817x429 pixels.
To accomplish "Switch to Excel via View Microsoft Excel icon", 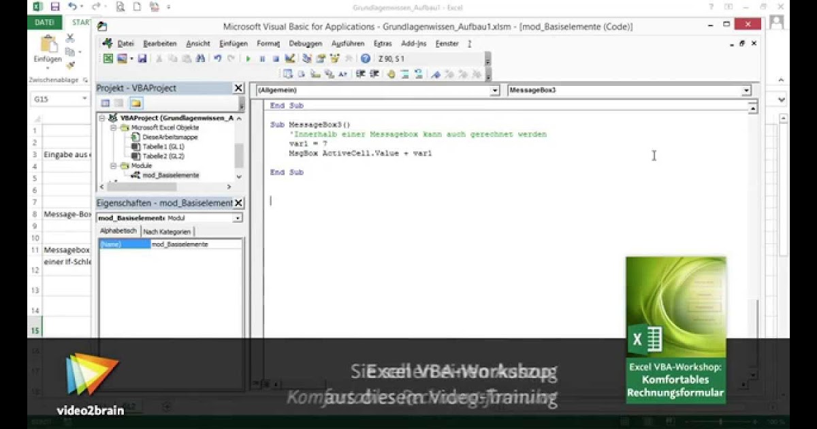I will [x=108, y=59].
